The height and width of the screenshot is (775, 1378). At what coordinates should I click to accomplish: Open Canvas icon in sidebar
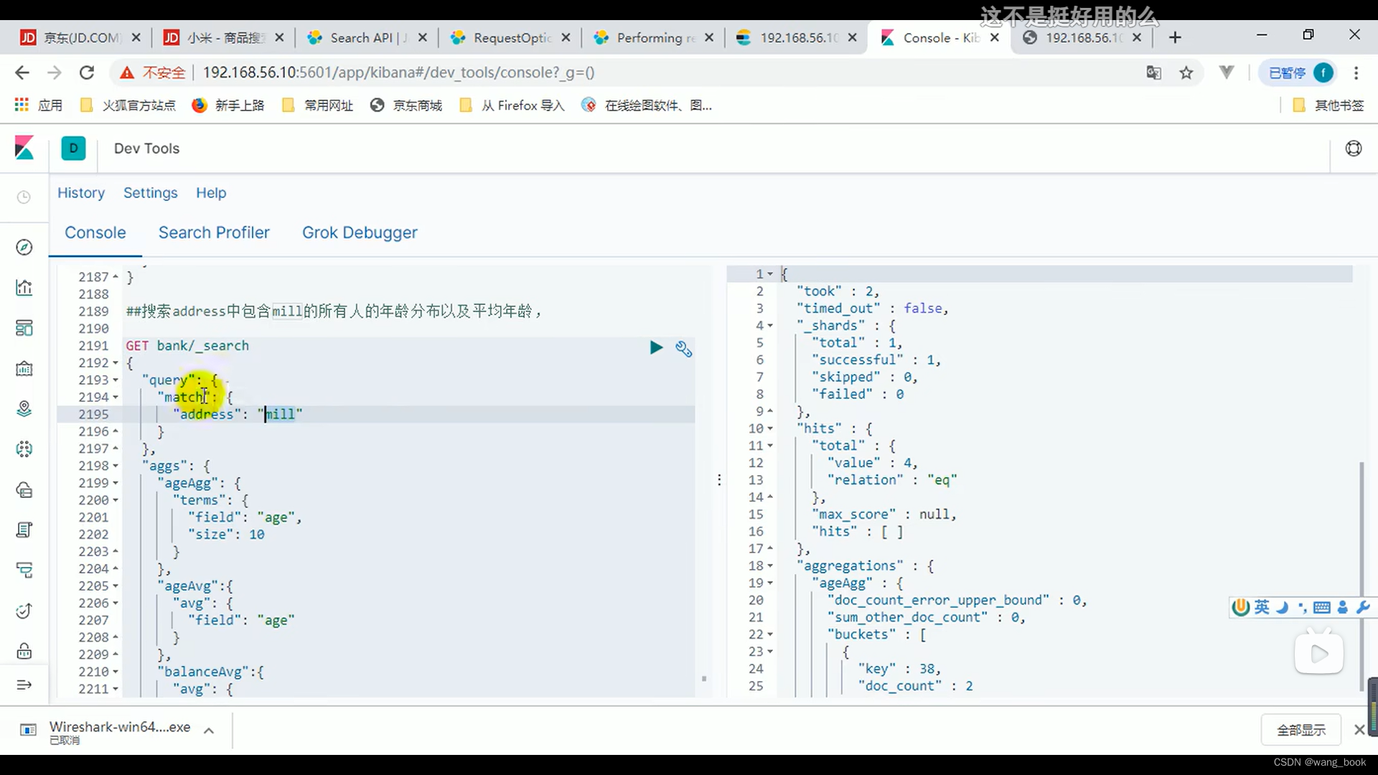24,368
